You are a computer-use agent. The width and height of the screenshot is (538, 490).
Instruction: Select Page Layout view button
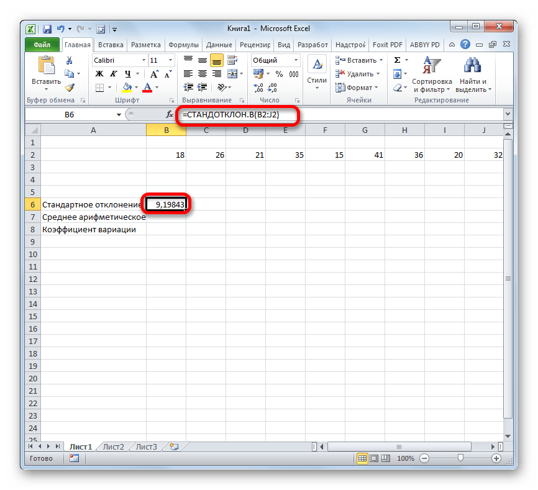click(374, 458)
